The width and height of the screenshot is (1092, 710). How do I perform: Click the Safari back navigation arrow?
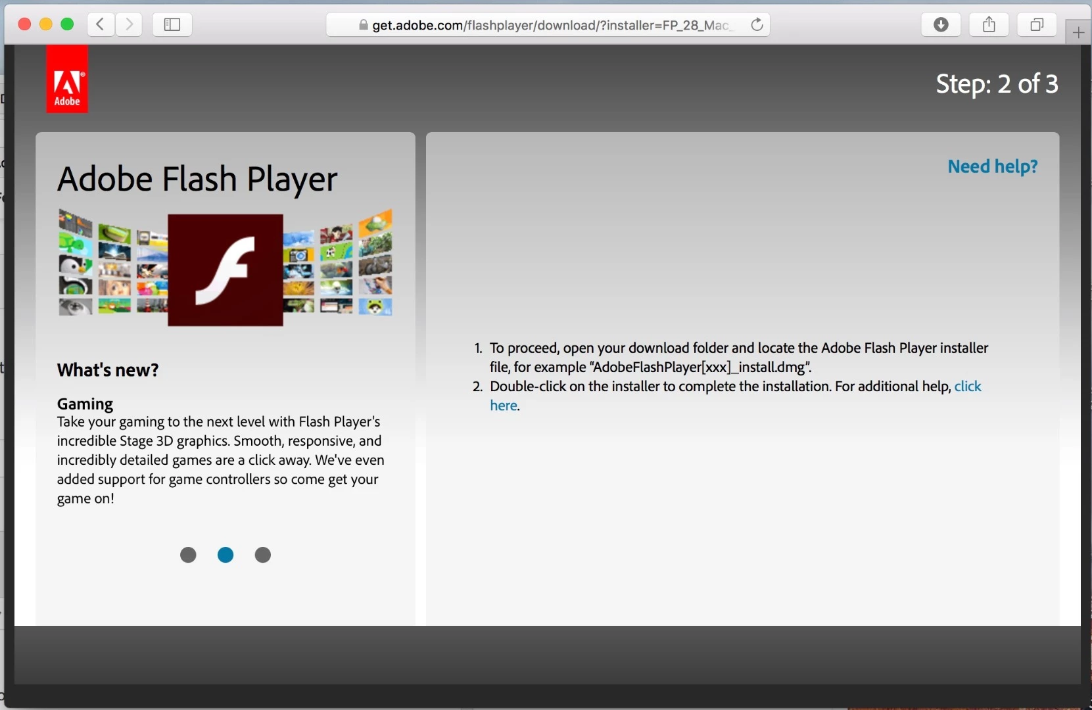(x=101, y=25)
